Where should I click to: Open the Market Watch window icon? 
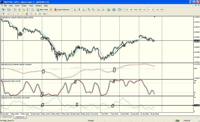coord(15,10)
